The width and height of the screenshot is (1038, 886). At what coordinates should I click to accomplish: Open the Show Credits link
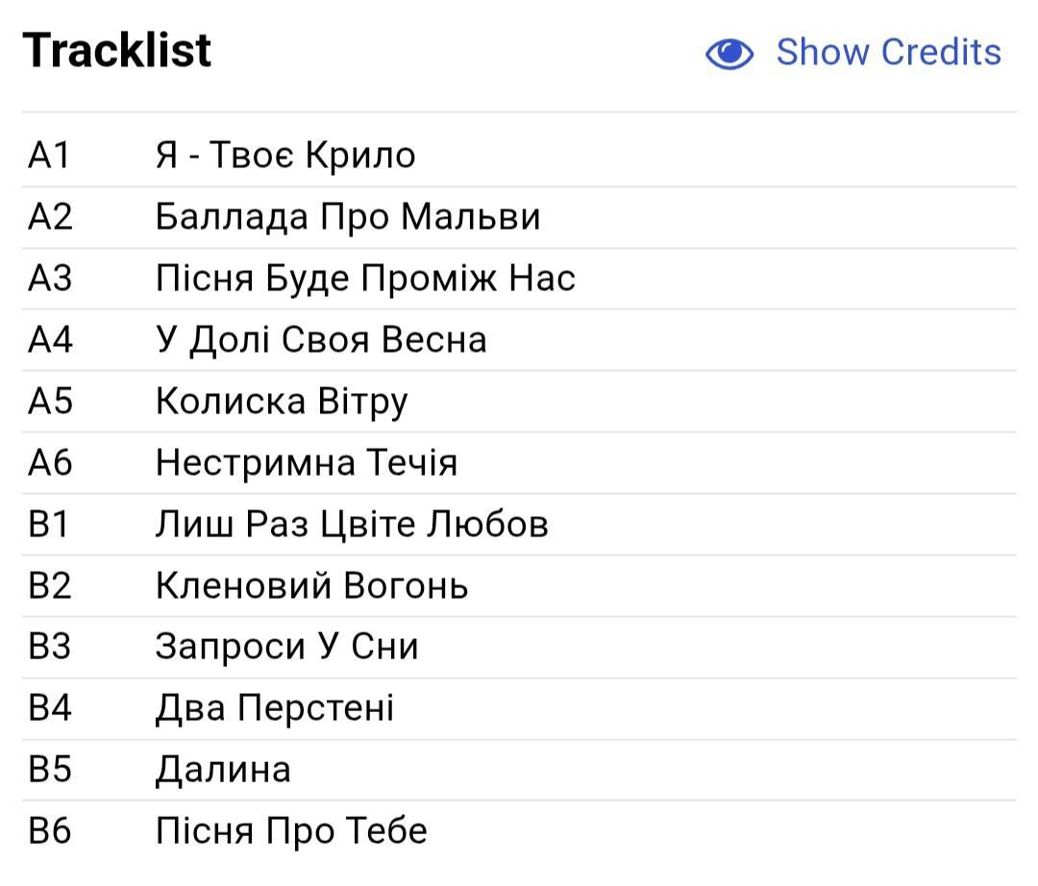click(x=888, y=52)
